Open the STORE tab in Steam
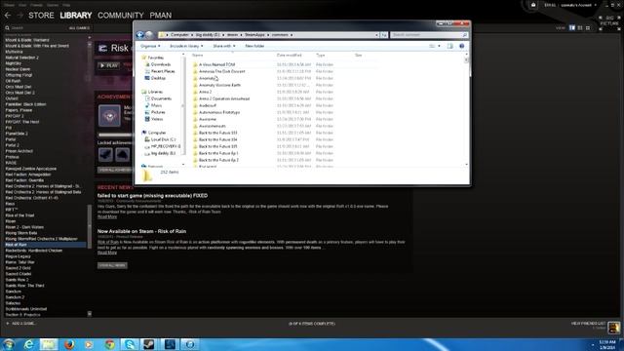This screenshot has width=624, height=351. pyautogui.click(x=41, y=16)
